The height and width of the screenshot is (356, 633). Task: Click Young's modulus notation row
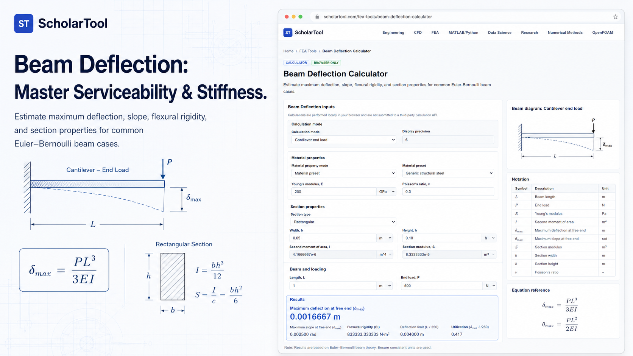point(563,213)
